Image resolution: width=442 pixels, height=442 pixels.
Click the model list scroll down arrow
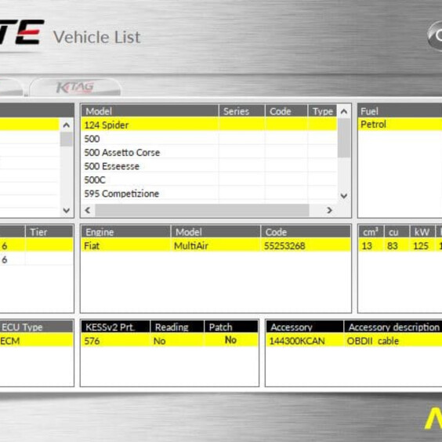pos(343,196)
